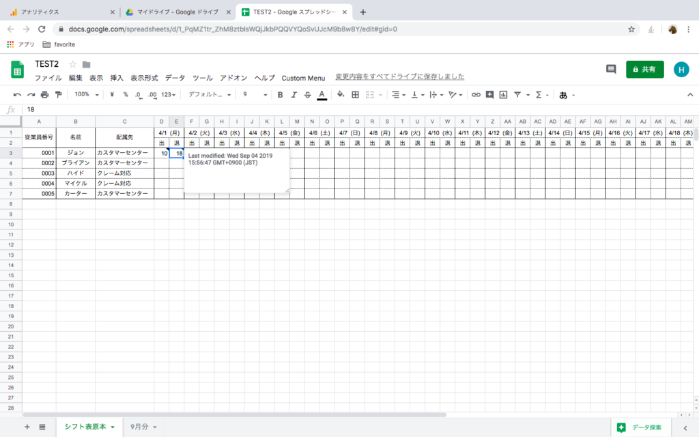
Task: Toggle strikethrough formatting
Action: 307,94
